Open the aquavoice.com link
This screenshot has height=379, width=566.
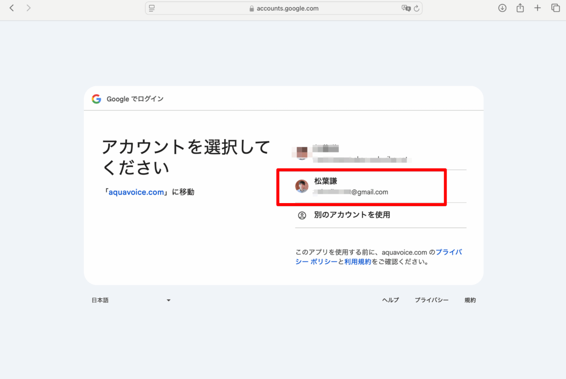(136, 192)
